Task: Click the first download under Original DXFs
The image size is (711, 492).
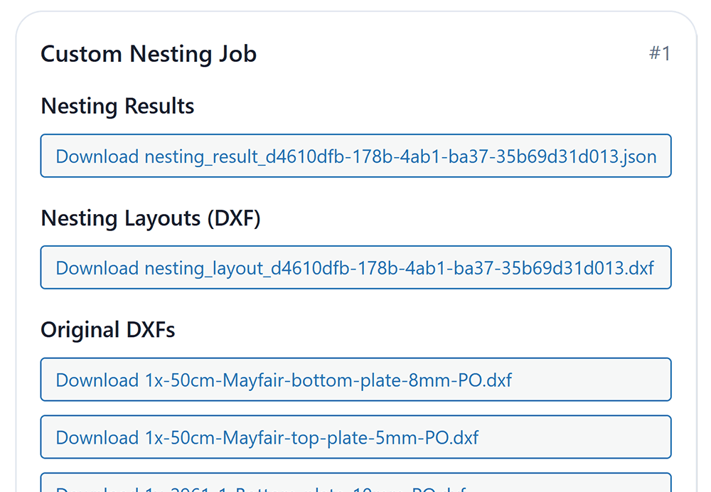Action: tap(355, 380)
